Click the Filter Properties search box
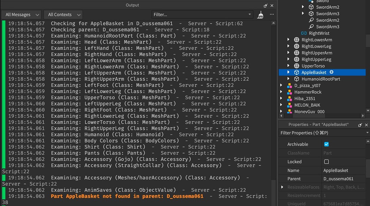The image size is (370, 206). (322, 133)
